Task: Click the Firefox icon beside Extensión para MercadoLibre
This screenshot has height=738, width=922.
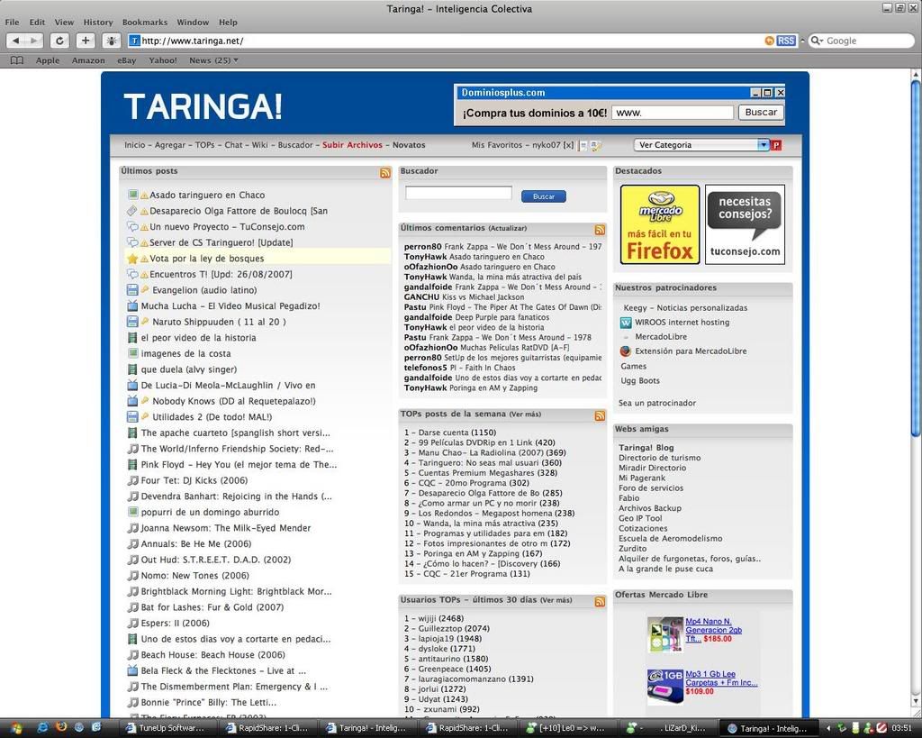Action: [x=626, y=351]
